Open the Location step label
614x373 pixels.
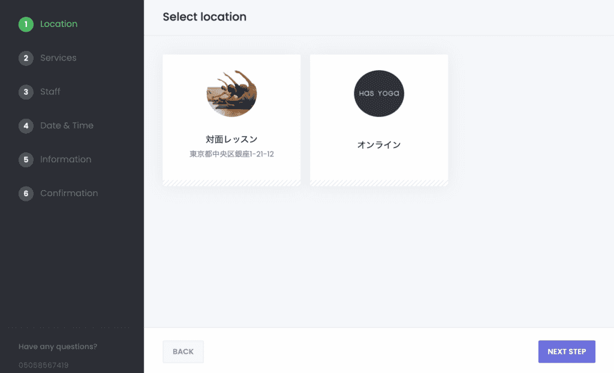coord(59,24)
